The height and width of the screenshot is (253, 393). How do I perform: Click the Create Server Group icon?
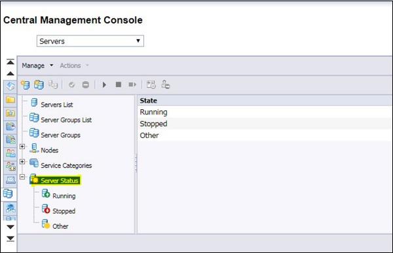(39, 84)
